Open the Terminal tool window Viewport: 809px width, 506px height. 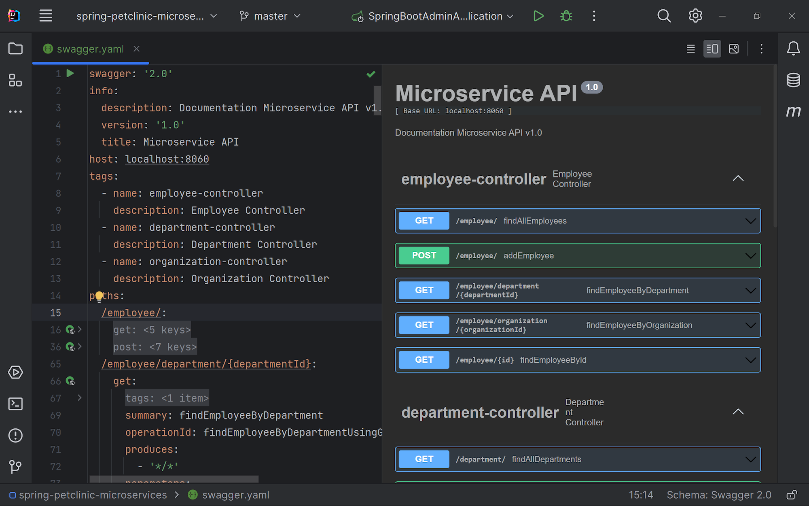(15, 404)
